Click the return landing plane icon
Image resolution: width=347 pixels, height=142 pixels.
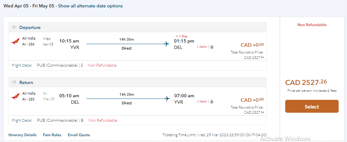click(x=14, y=82)
